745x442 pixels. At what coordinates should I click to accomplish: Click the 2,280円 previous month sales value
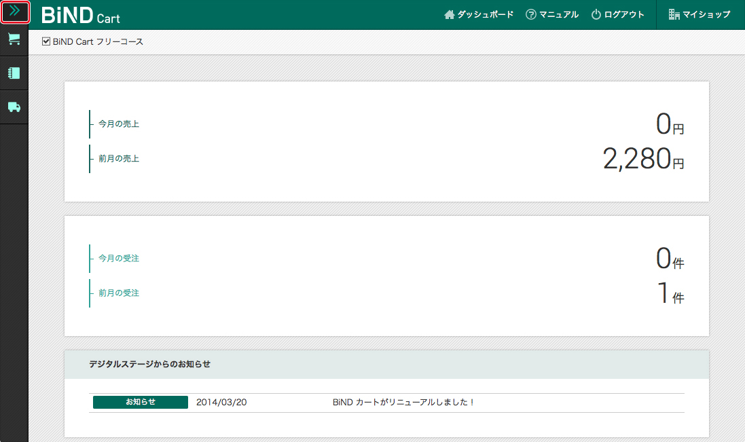tap(643, 159)
